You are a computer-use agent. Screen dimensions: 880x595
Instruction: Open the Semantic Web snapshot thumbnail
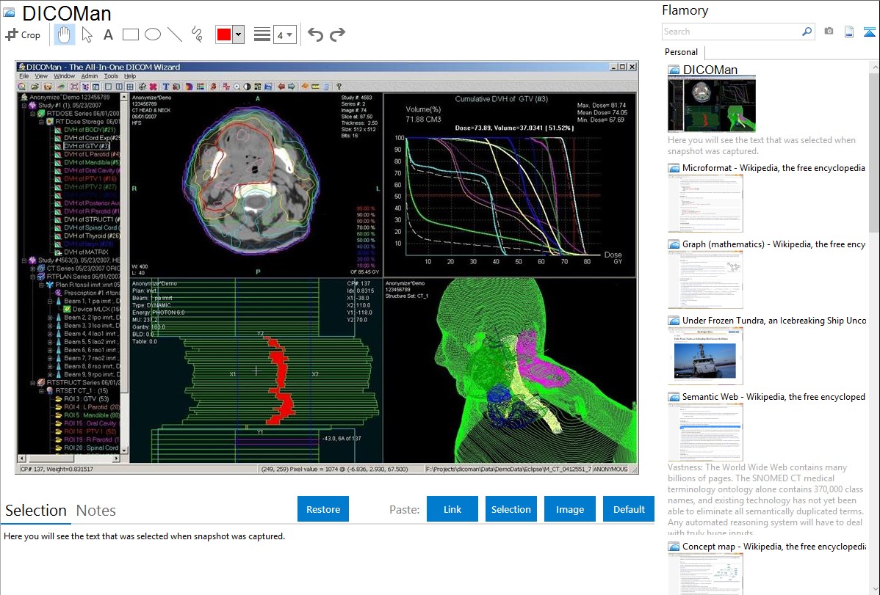[705, 432]
